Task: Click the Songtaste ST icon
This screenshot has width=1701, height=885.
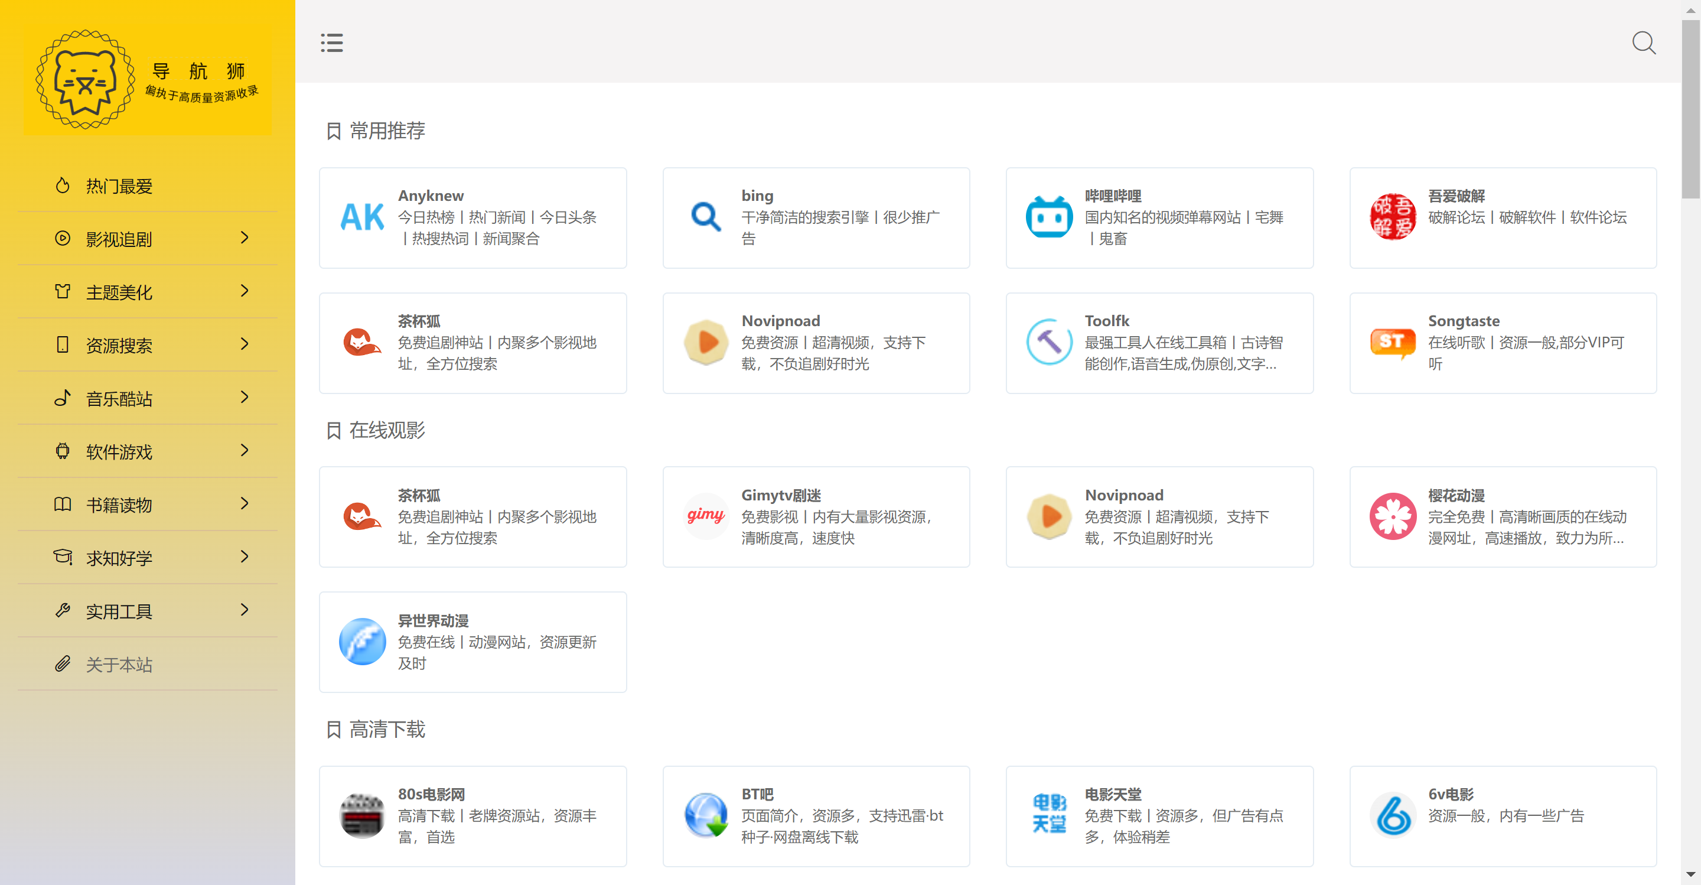Action: 1392,343
